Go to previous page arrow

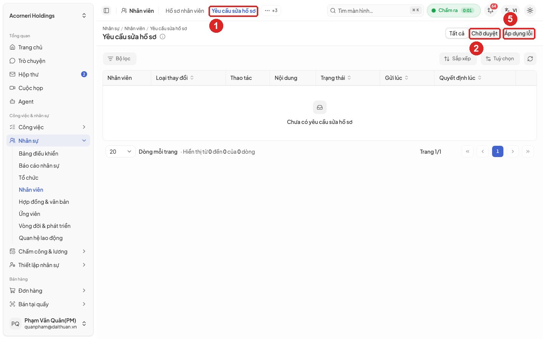click(x=483, y=151)
